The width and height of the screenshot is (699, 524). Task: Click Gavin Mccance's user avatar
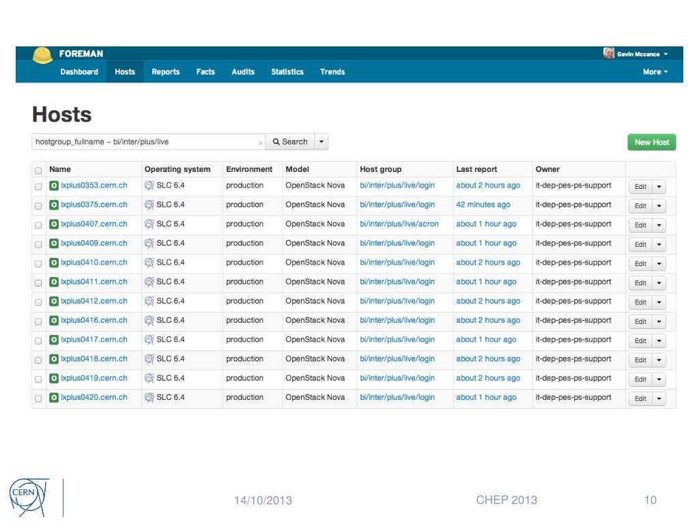pos(608,53)
